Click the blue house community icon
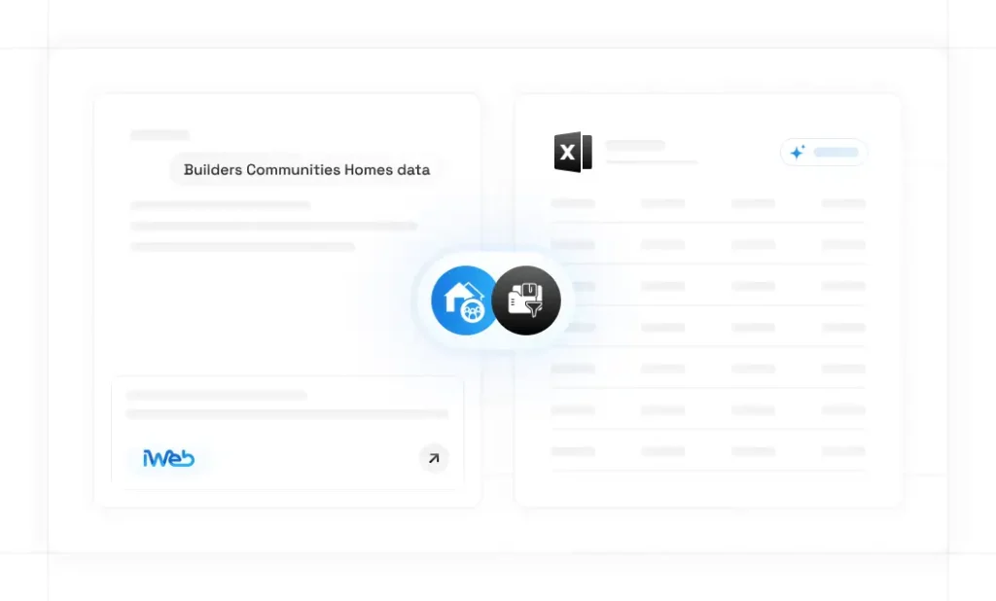The height and width of the screenshot is (601, 996). click(463, 300)
